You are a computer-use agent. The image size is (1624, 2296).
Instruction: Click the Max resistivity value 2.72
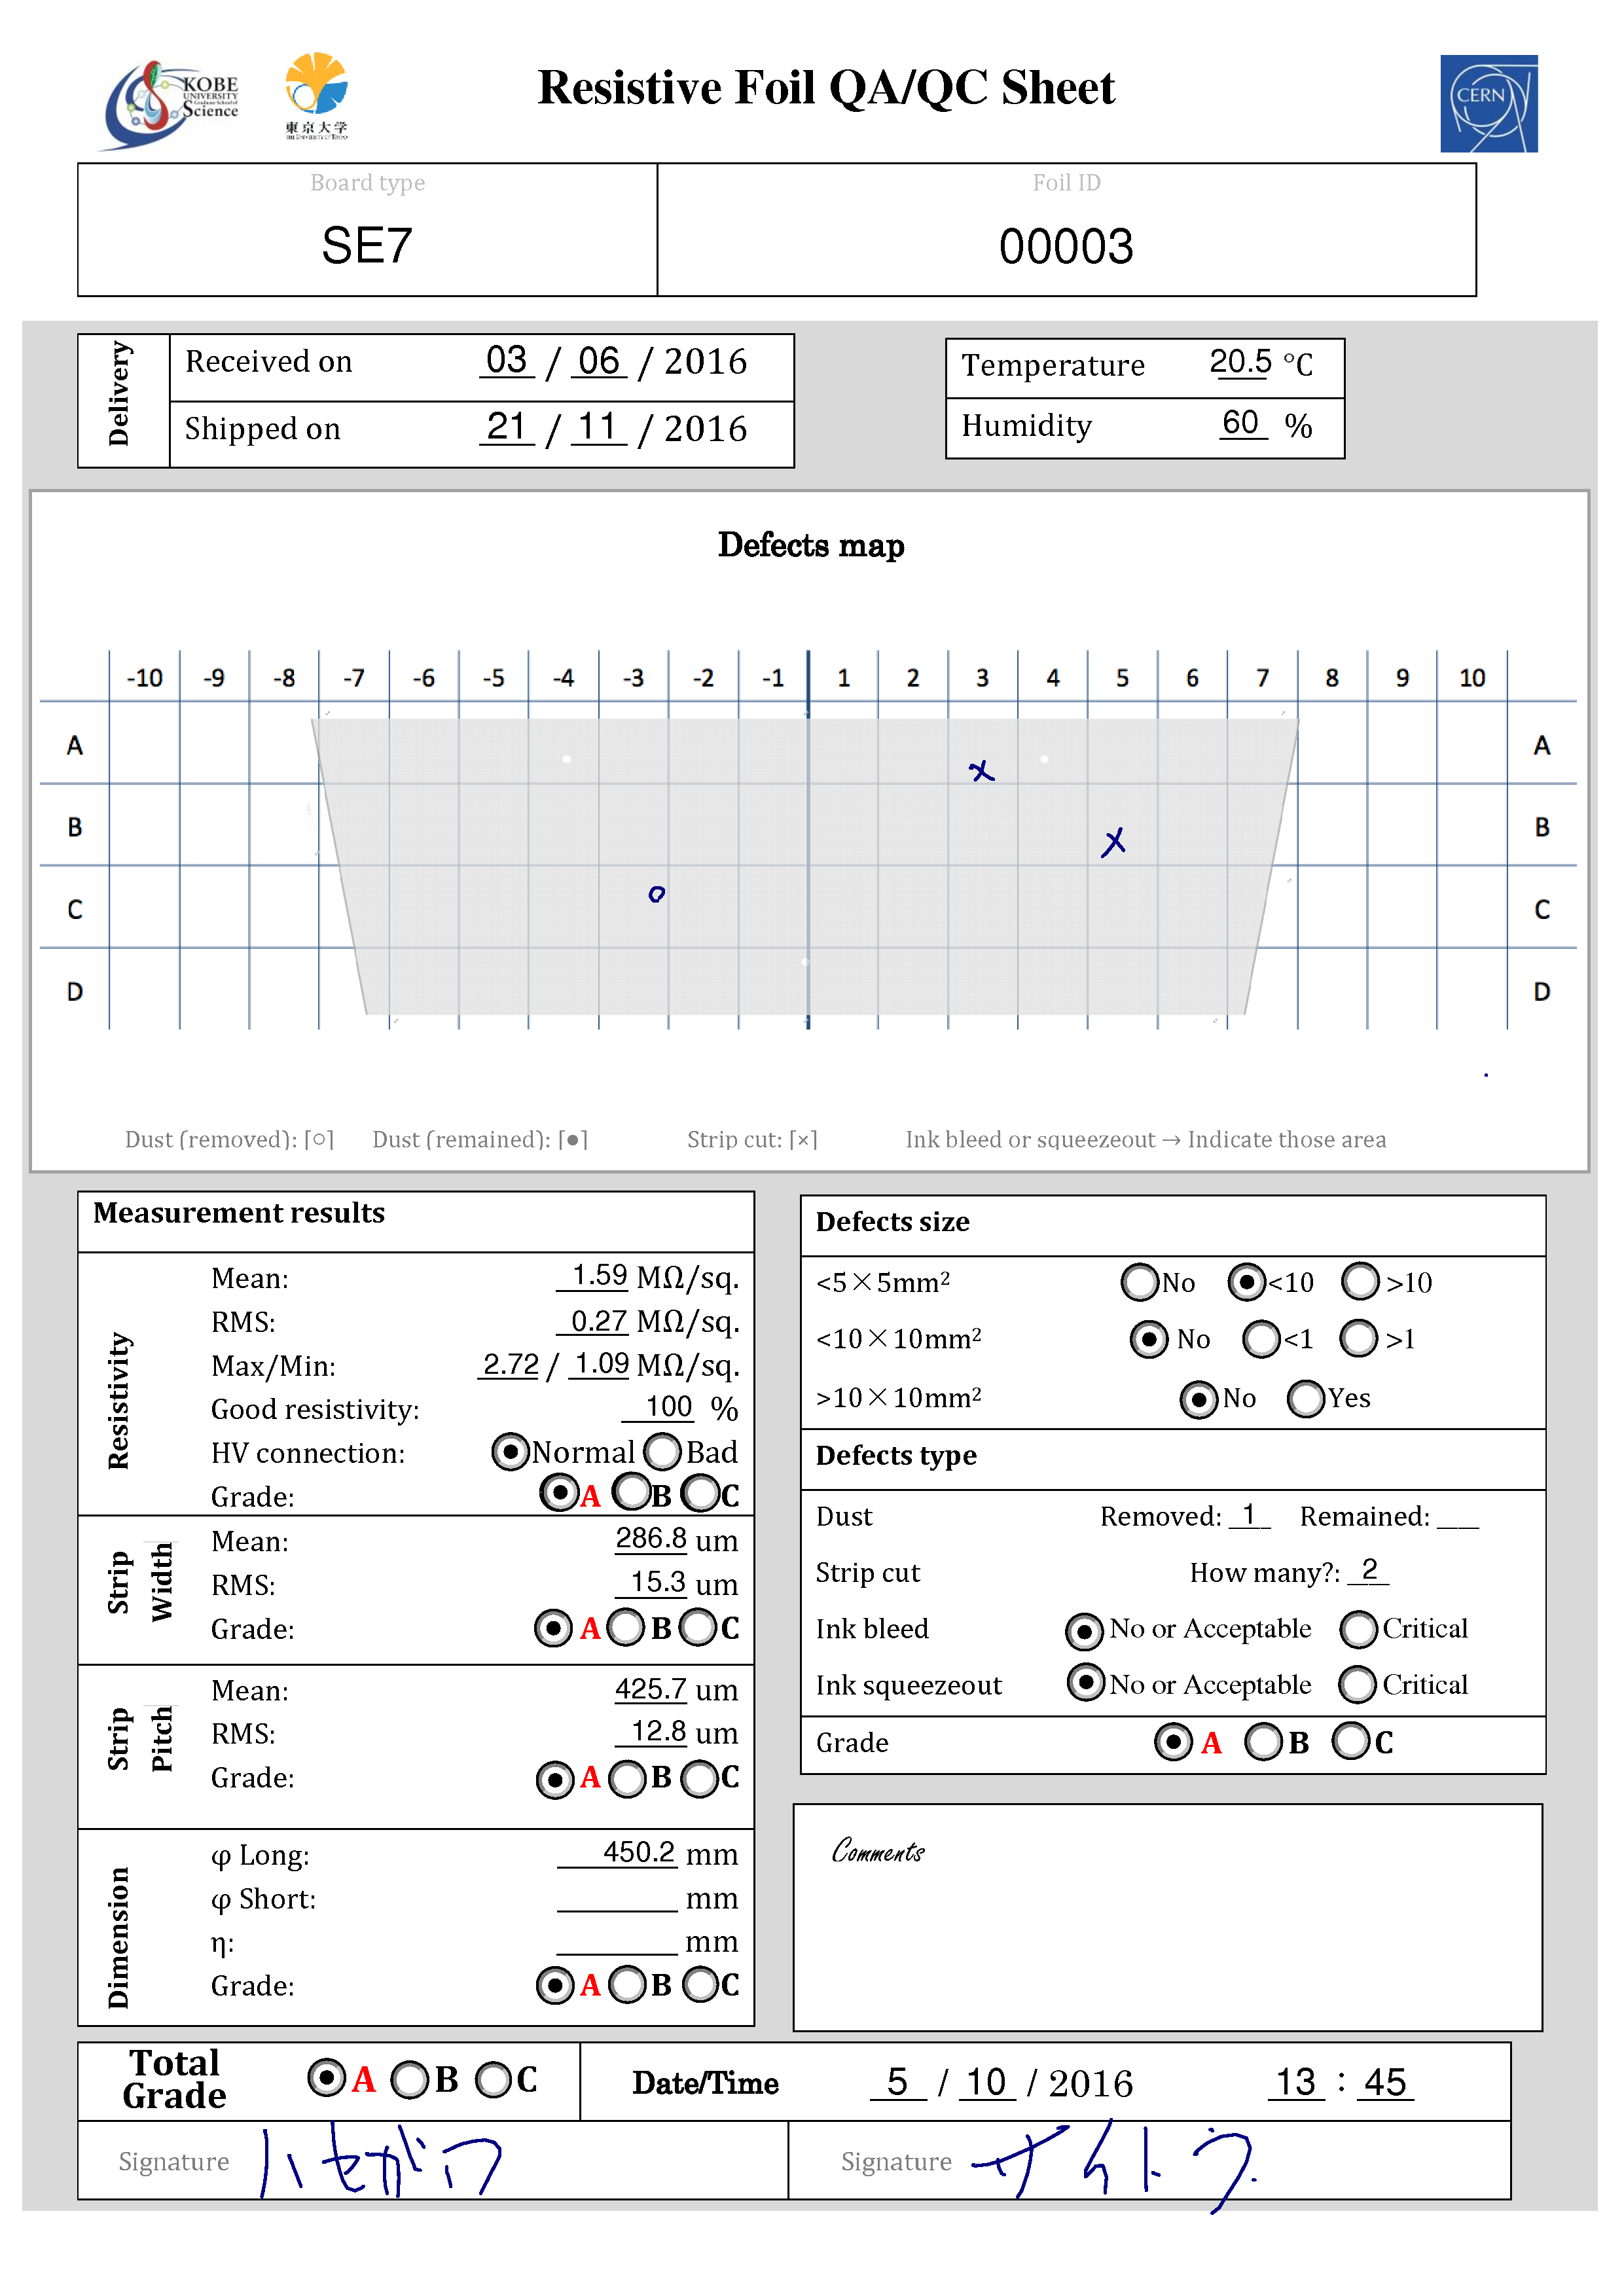pos(510,1365)
